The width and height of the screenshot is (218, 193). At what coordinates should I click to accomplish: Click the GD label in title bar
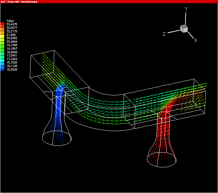point(3,2)
